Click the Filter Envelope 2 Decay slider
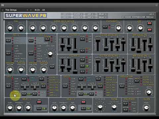Image resolution: width=159 pixels, height=119 pixels. (x=112, y=61)
